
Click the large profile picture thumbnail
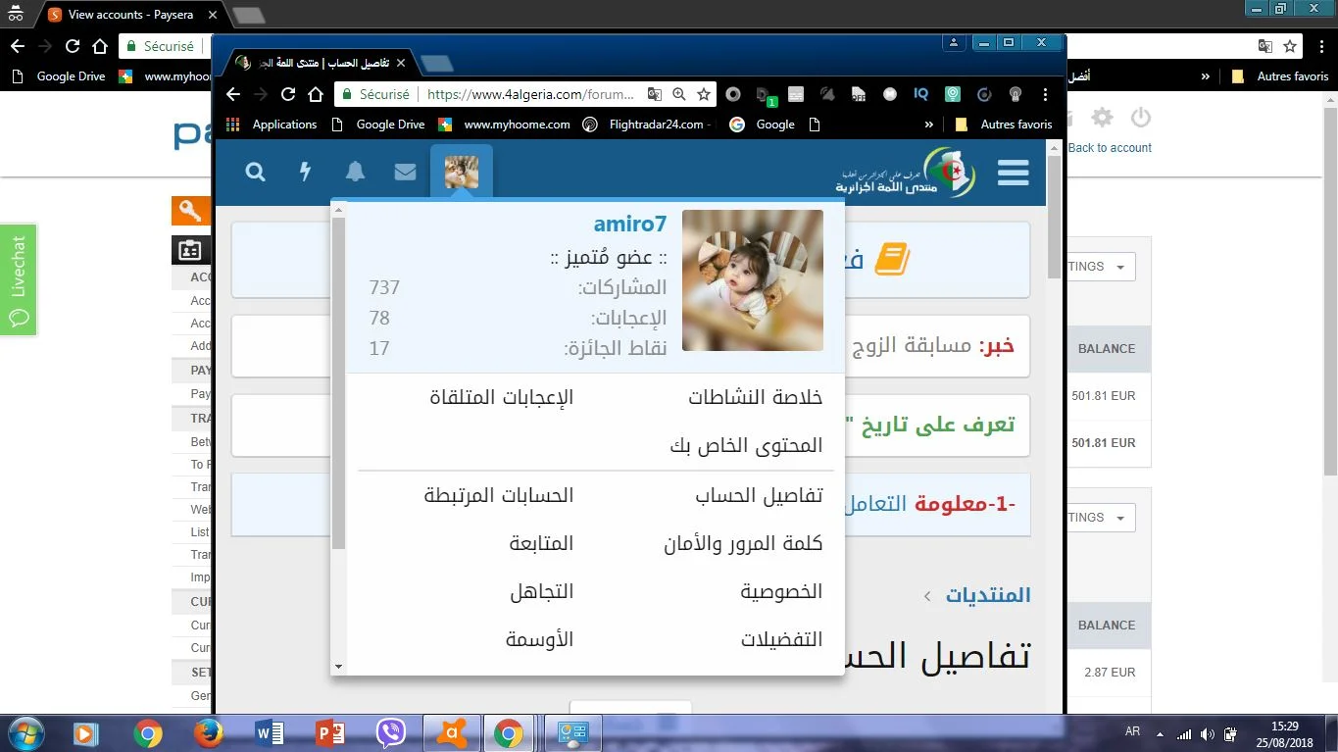pyautogui.click(x=752, y=280)
